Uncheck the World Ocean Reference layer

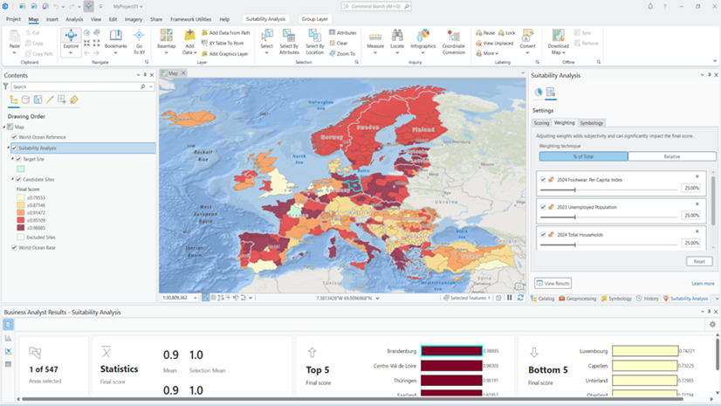14,137
